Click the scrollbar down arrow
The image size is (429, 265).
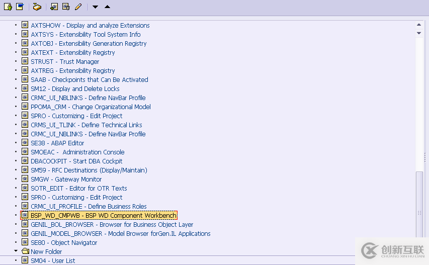419,33
